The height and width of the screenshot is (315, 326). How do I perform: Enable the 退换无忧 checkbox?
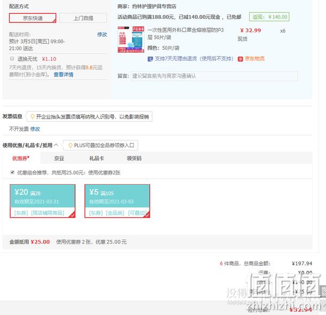pyautogui.click(x=12, y=59)
